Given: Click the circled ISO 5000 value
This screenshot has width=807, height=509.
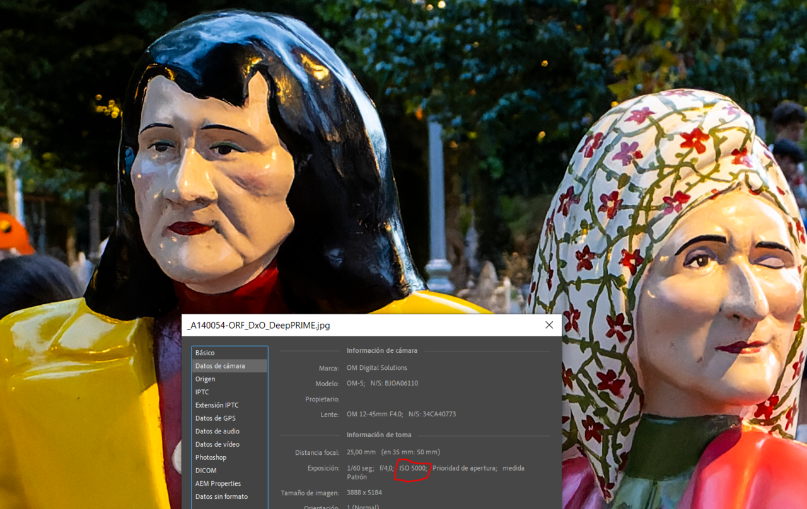Looking at the screenshot, I should pyautogui.click(x=413, y=468).
